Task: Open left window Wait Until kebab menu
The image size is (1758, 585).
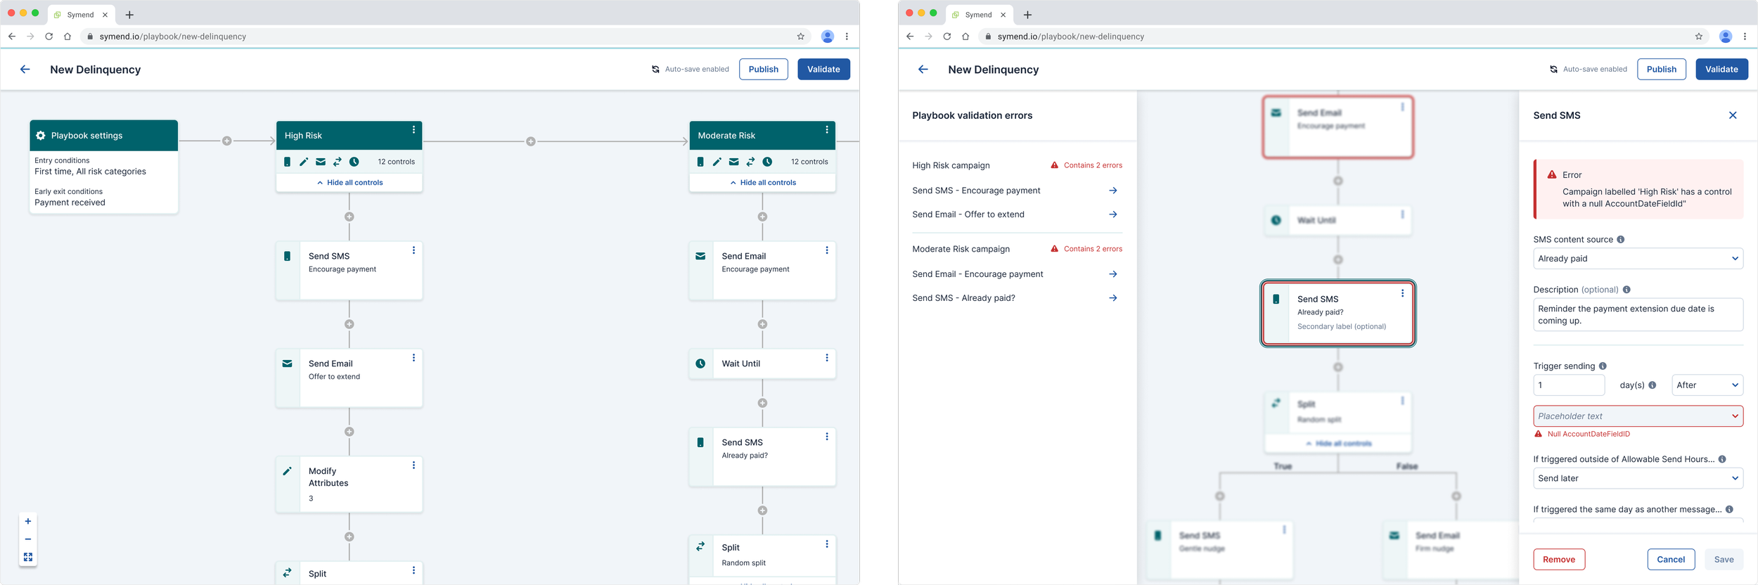Action: tap(827, 358)
